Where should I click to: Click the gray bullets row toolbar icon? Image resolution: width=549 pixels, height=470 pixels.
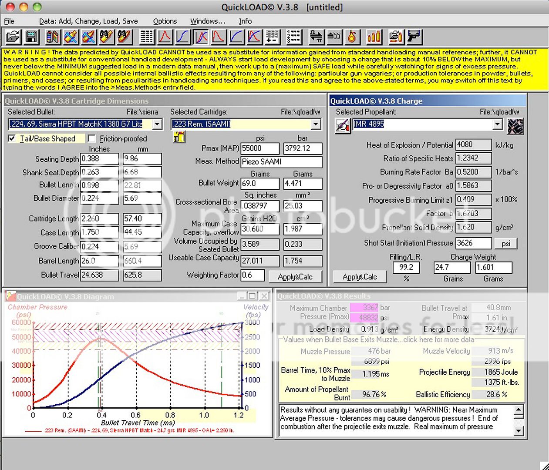click(334, 37)
